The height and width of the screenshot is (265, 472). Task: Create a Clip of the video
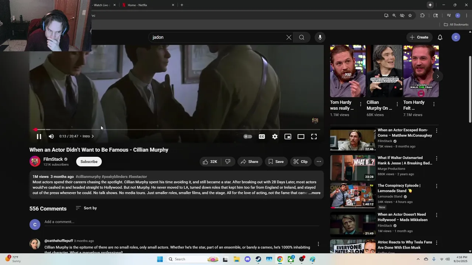click(x=301, y=162)
